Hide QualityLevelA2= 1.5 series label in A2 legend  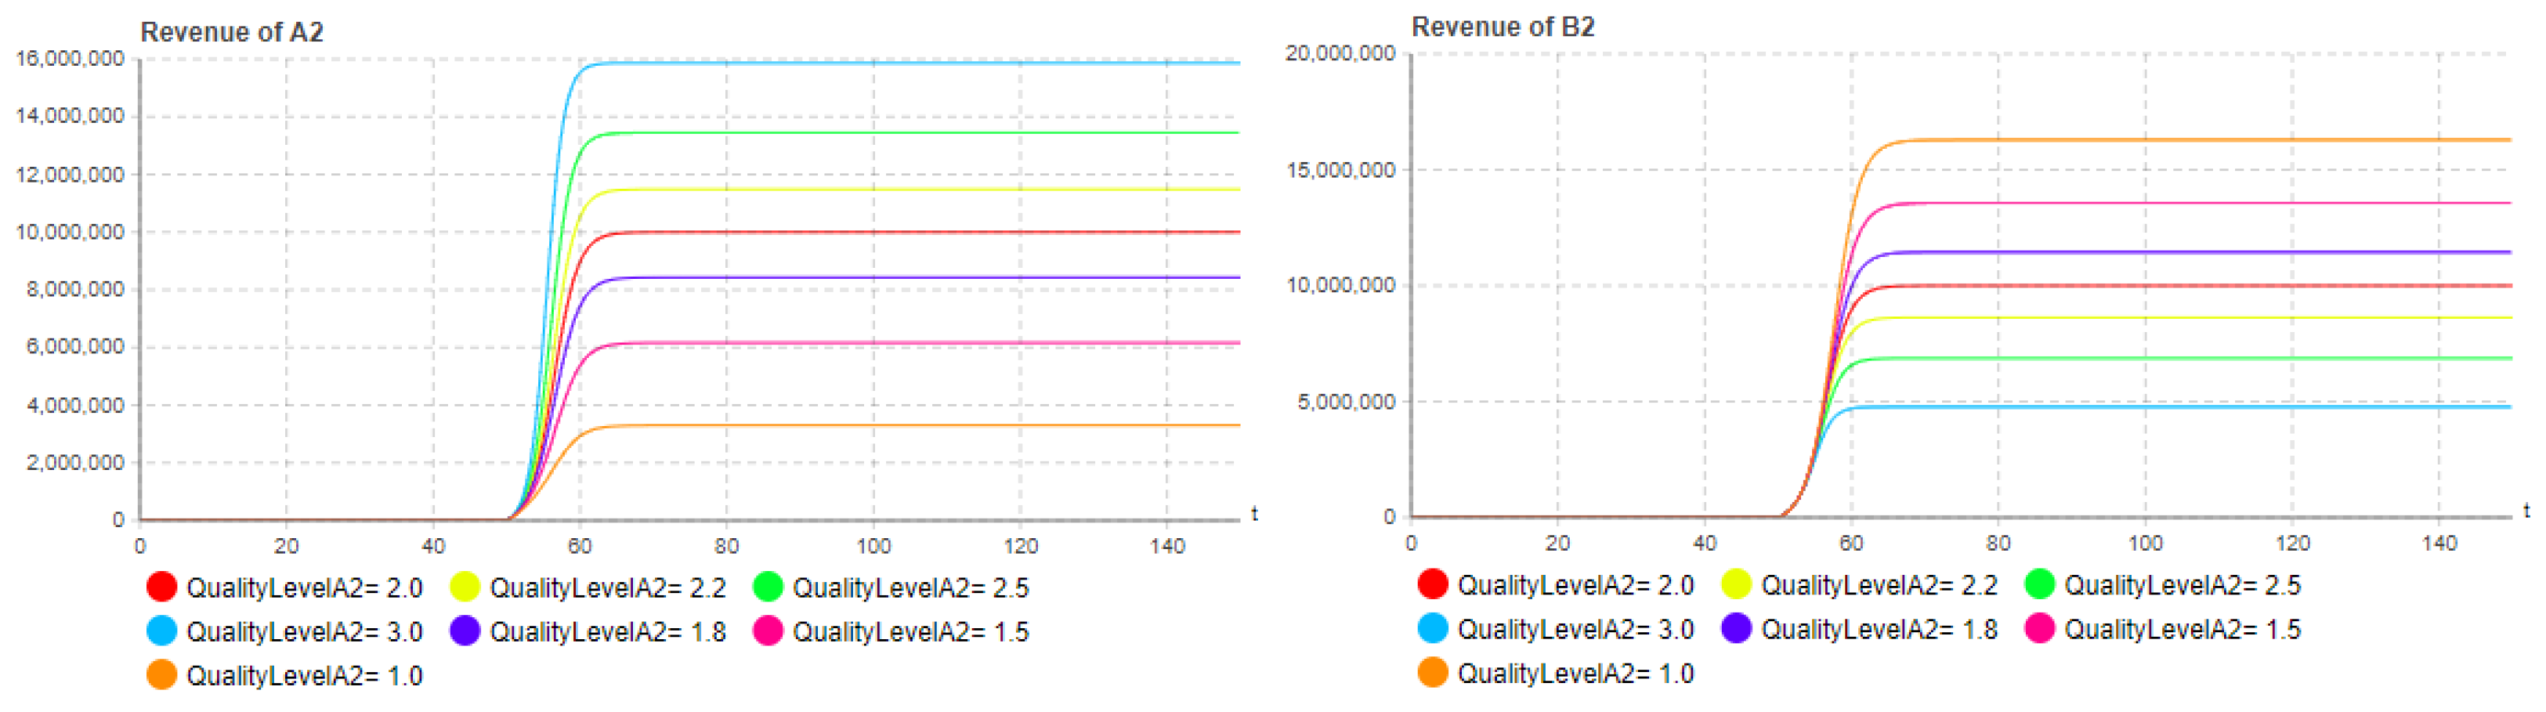[x=910, y=632]
